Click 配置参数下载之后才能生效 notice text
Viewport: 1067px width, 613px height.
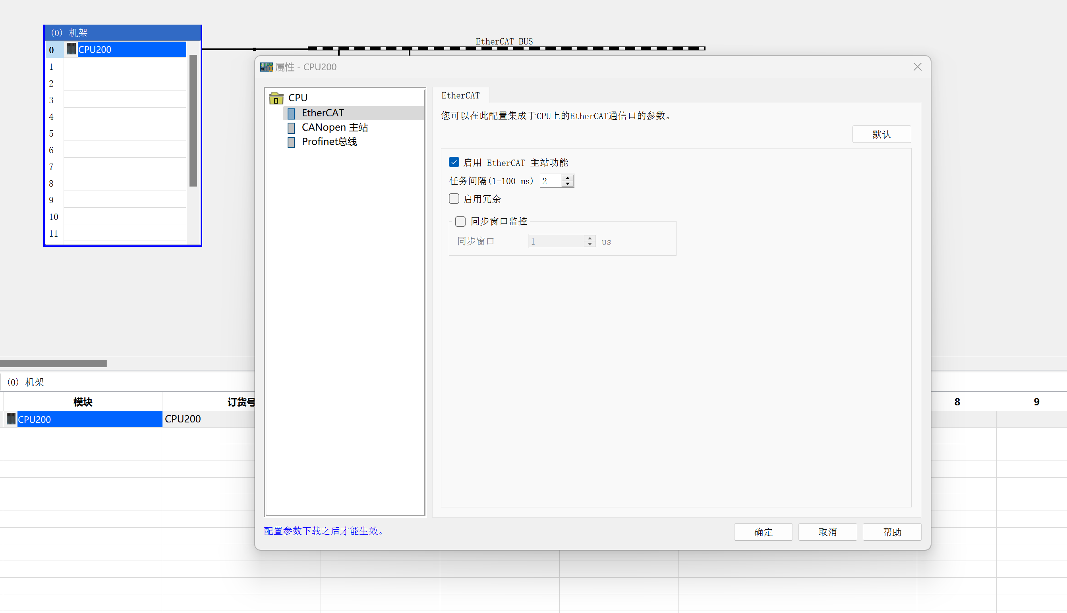coord(324,531)
